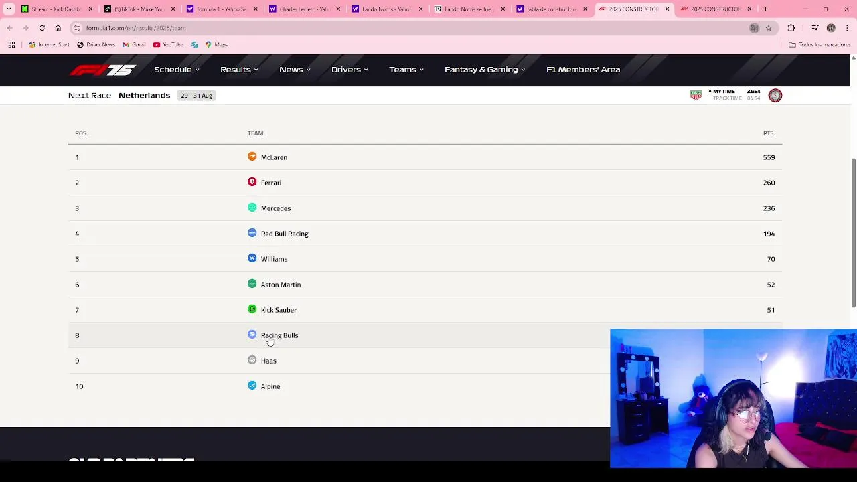Click the translate icon in address bar
857x482 pixels.
(754, 28)
